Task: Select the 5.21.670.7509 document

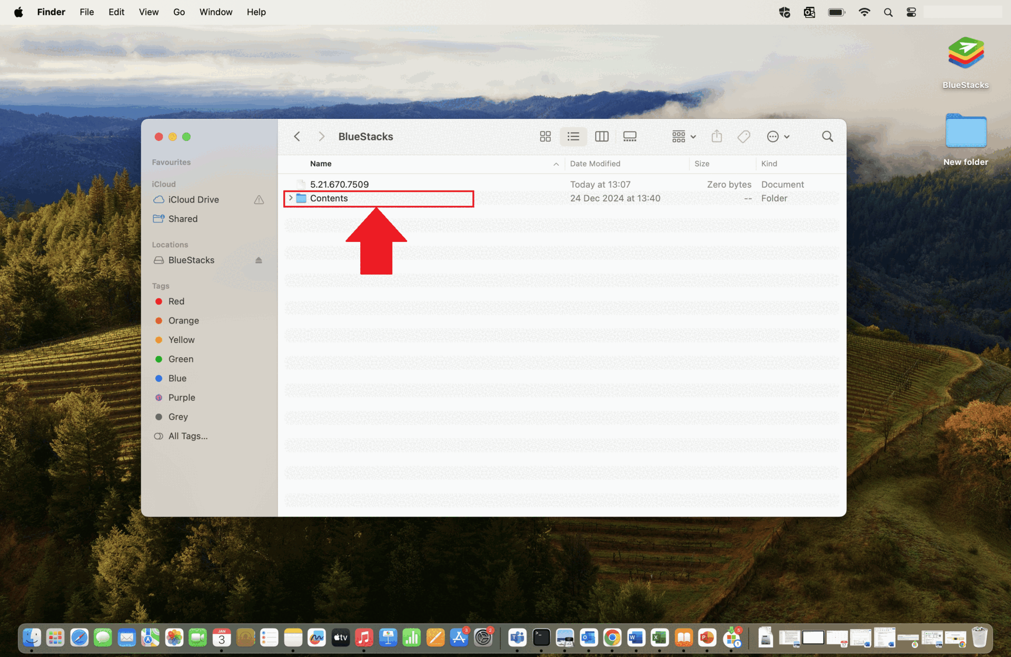Action: tap(339, 185)
